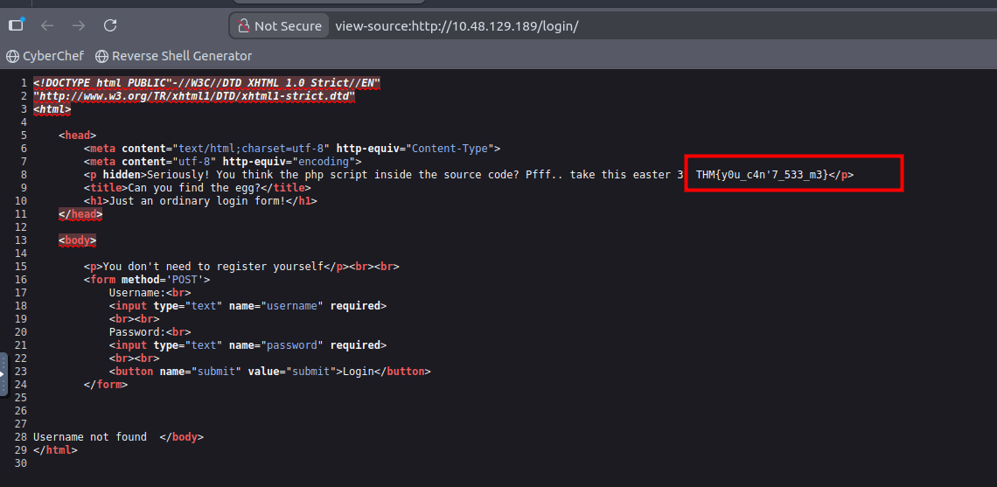Reload the view-source page
This screenshot has height=487, width=997.
pyautogui.click(x=110, y=25)
